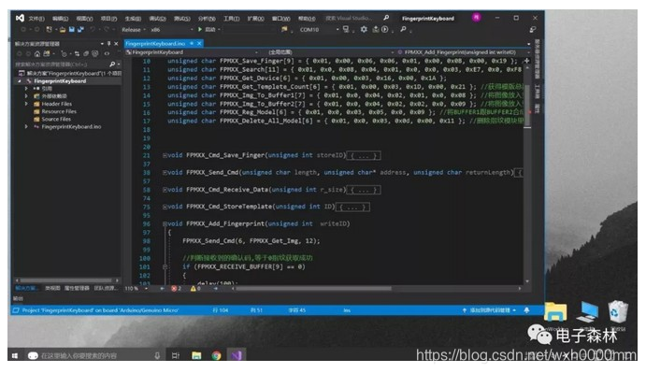Click the Solution Explorer view code icon
Image resolution: width=646 pixels, height=373 pixels.
107,54
